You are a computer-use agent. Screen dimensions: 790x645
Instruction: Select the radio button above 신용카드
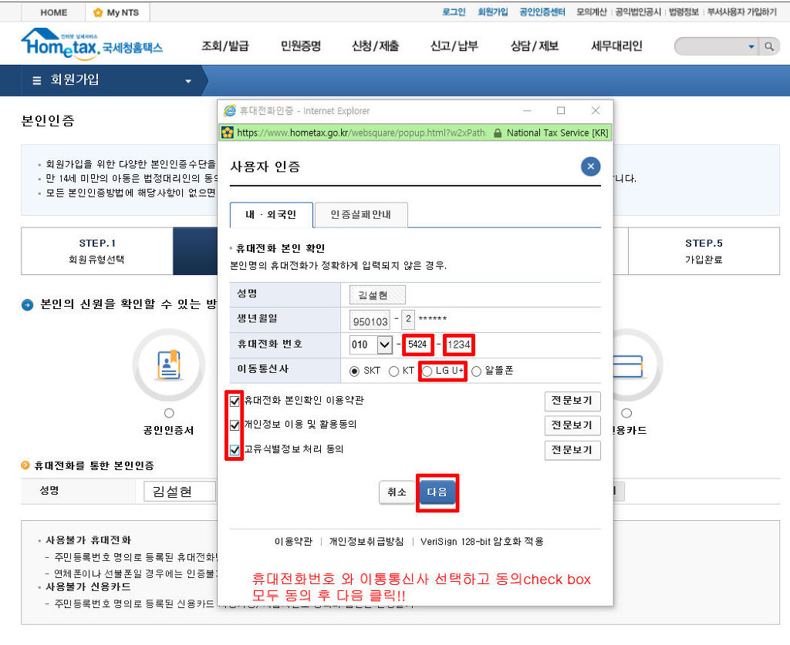pos(626,413)
